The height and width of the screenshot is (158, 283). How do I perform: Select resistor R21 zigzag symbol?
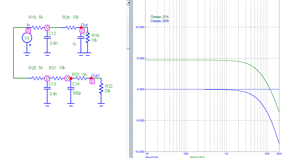[x=57, y=78]
